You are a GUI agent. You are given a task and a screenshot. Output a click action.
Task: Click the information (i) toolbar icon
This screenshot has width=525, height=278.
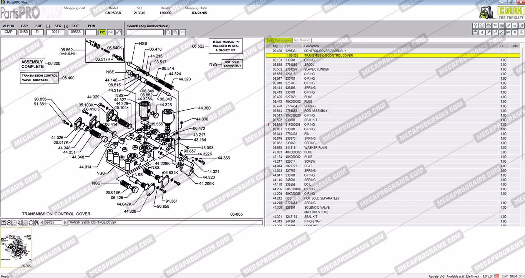[x=482, y=26]
